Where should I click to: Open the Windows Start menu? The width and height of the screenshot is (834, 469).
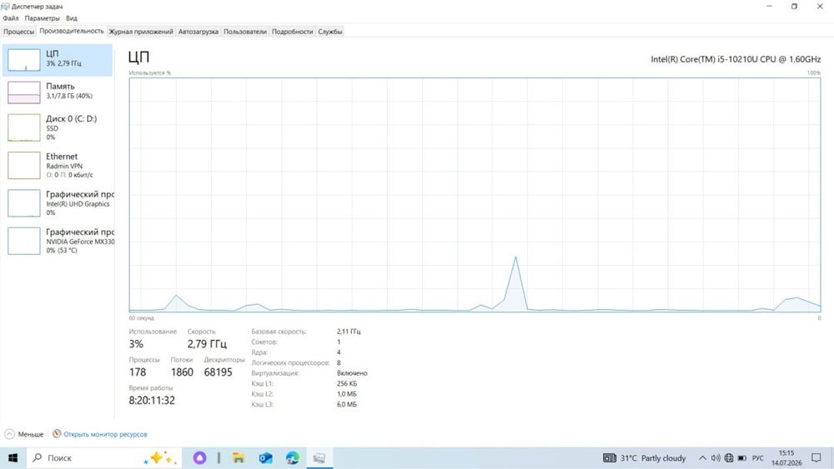coord(13,458)
